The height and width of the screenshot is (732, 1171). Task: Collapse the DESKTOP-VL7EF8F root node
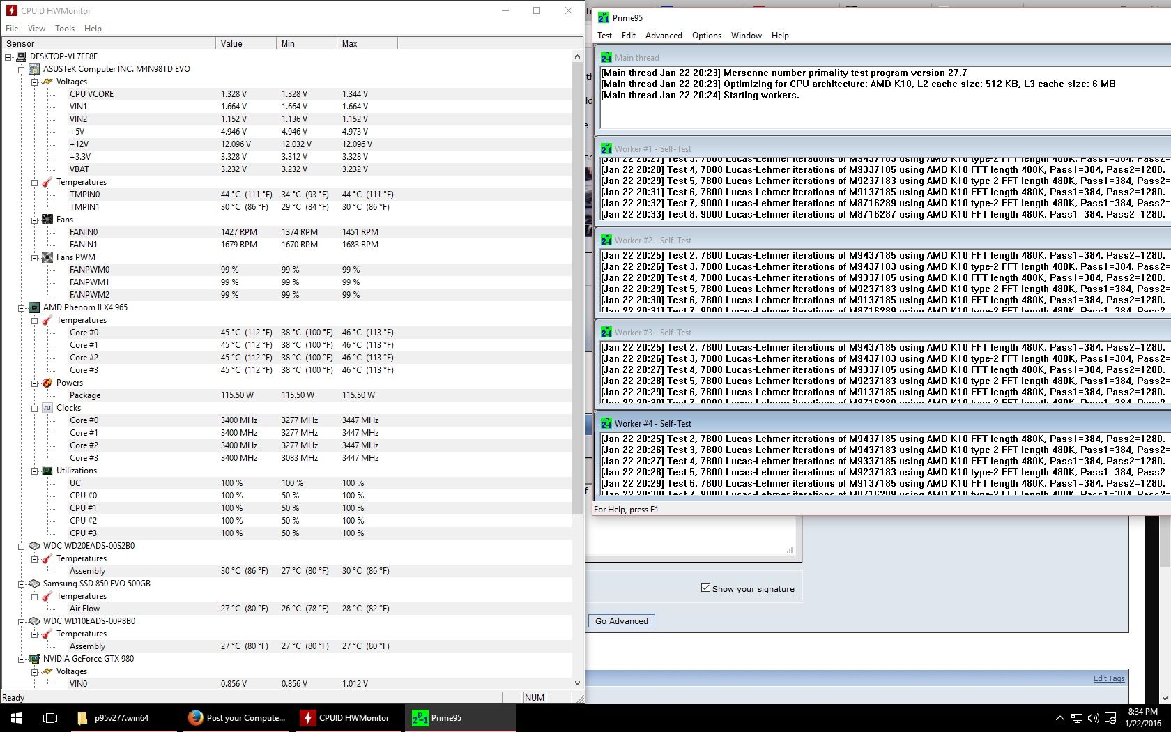point(8,56)
